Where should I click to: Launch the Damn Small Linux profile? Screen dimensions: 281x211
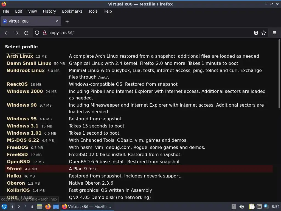[x=29, y=63]
